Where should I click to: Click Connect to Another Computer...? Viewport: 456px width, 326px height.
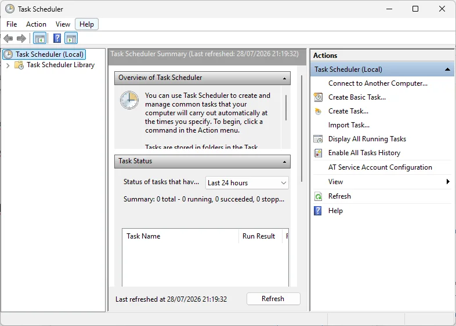(378, 83)
